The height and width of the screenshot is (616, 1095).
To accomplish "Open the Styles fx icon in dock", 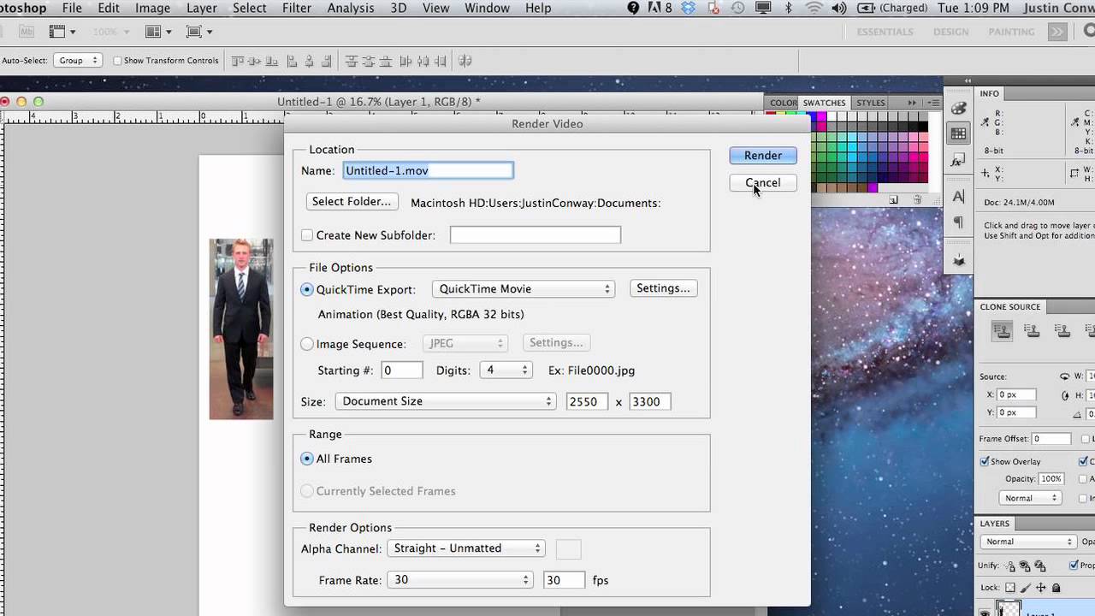I will 958,160.
